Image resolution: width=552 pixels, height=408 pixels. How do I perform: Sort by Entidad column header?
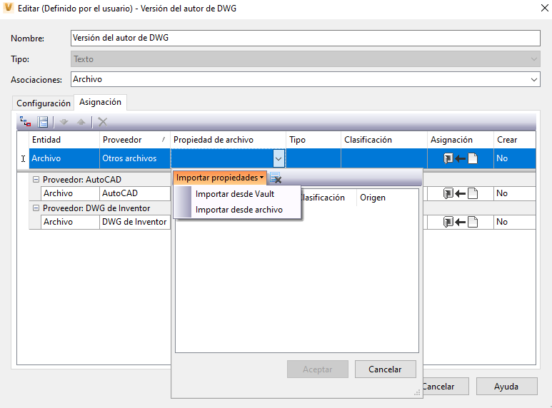tap(64, 140)
